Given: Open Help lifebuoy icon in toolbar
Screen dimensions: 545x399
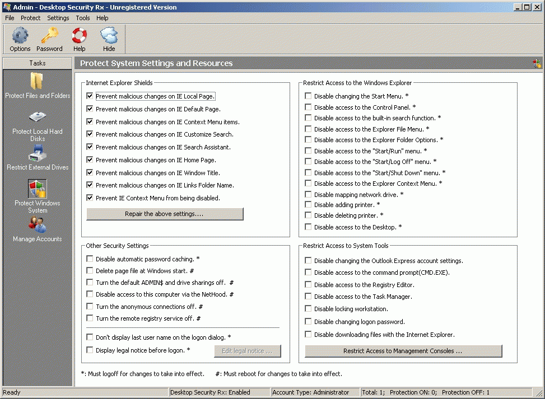Looking at the screenshot, I should [79, 35].
